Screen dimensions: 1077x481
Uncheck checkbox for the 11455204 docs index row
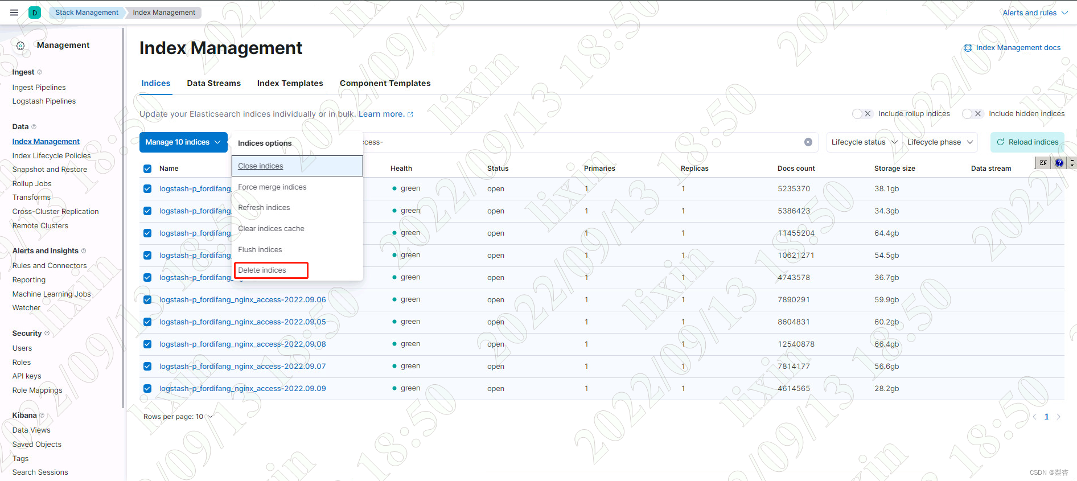coord(147,233)
